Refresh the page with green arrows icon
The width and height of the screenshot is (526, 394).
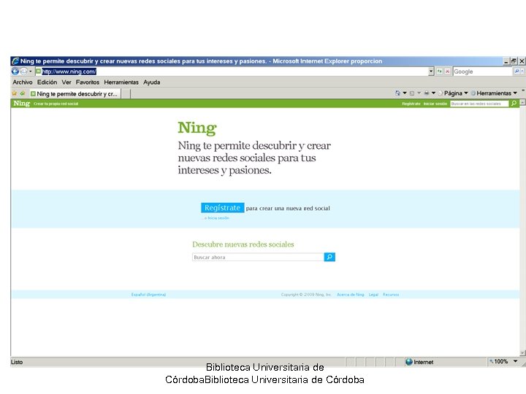440,72
